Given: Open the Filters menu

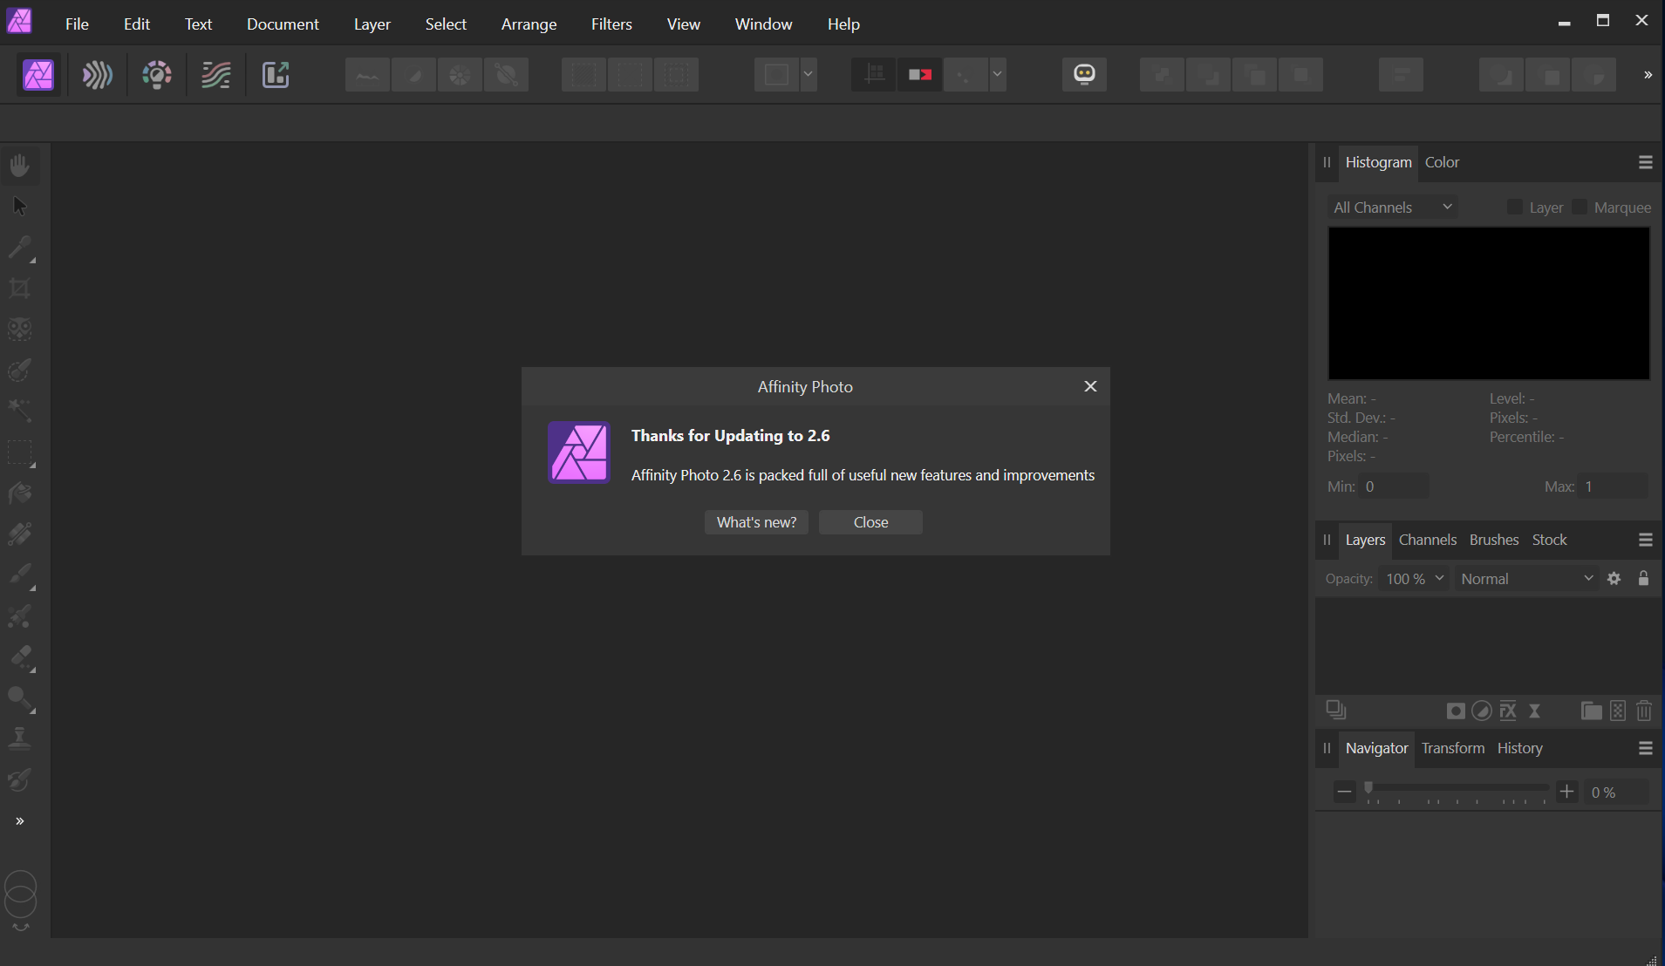Looking at the screenshot, I should [x=611, y=24].
